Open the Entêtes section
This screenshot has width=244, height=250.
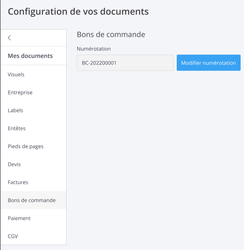click(17, 128)
